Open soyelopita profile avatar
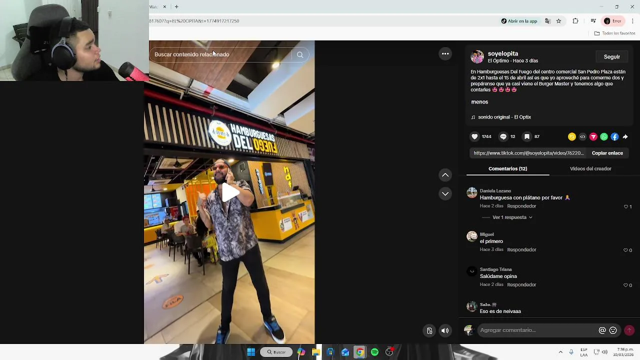 tap(477, 56)
